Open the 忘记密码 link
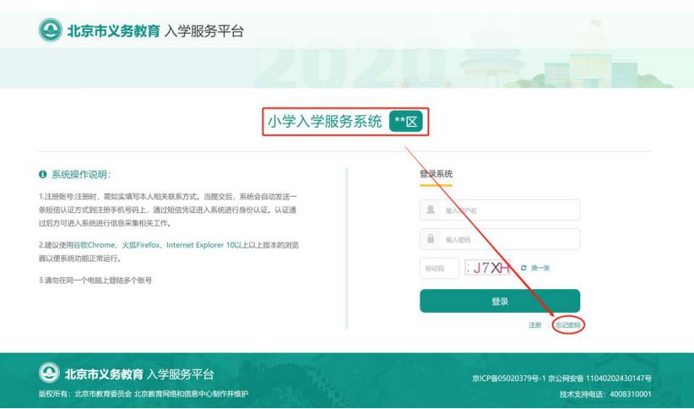 [567, 325]
